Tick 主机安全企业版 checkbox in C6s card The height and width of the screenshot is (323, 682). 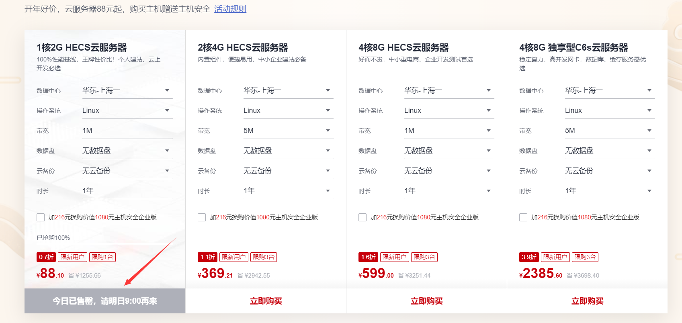pos(523,217)
